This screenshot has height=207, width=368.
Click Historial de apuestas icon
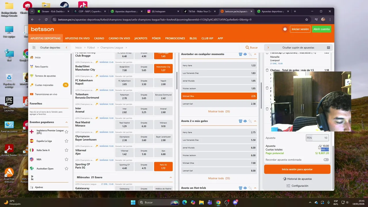(x=285, y=179)
